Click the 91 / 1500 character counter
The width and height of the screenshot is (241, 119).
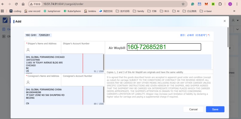click(x=99, y=71)
